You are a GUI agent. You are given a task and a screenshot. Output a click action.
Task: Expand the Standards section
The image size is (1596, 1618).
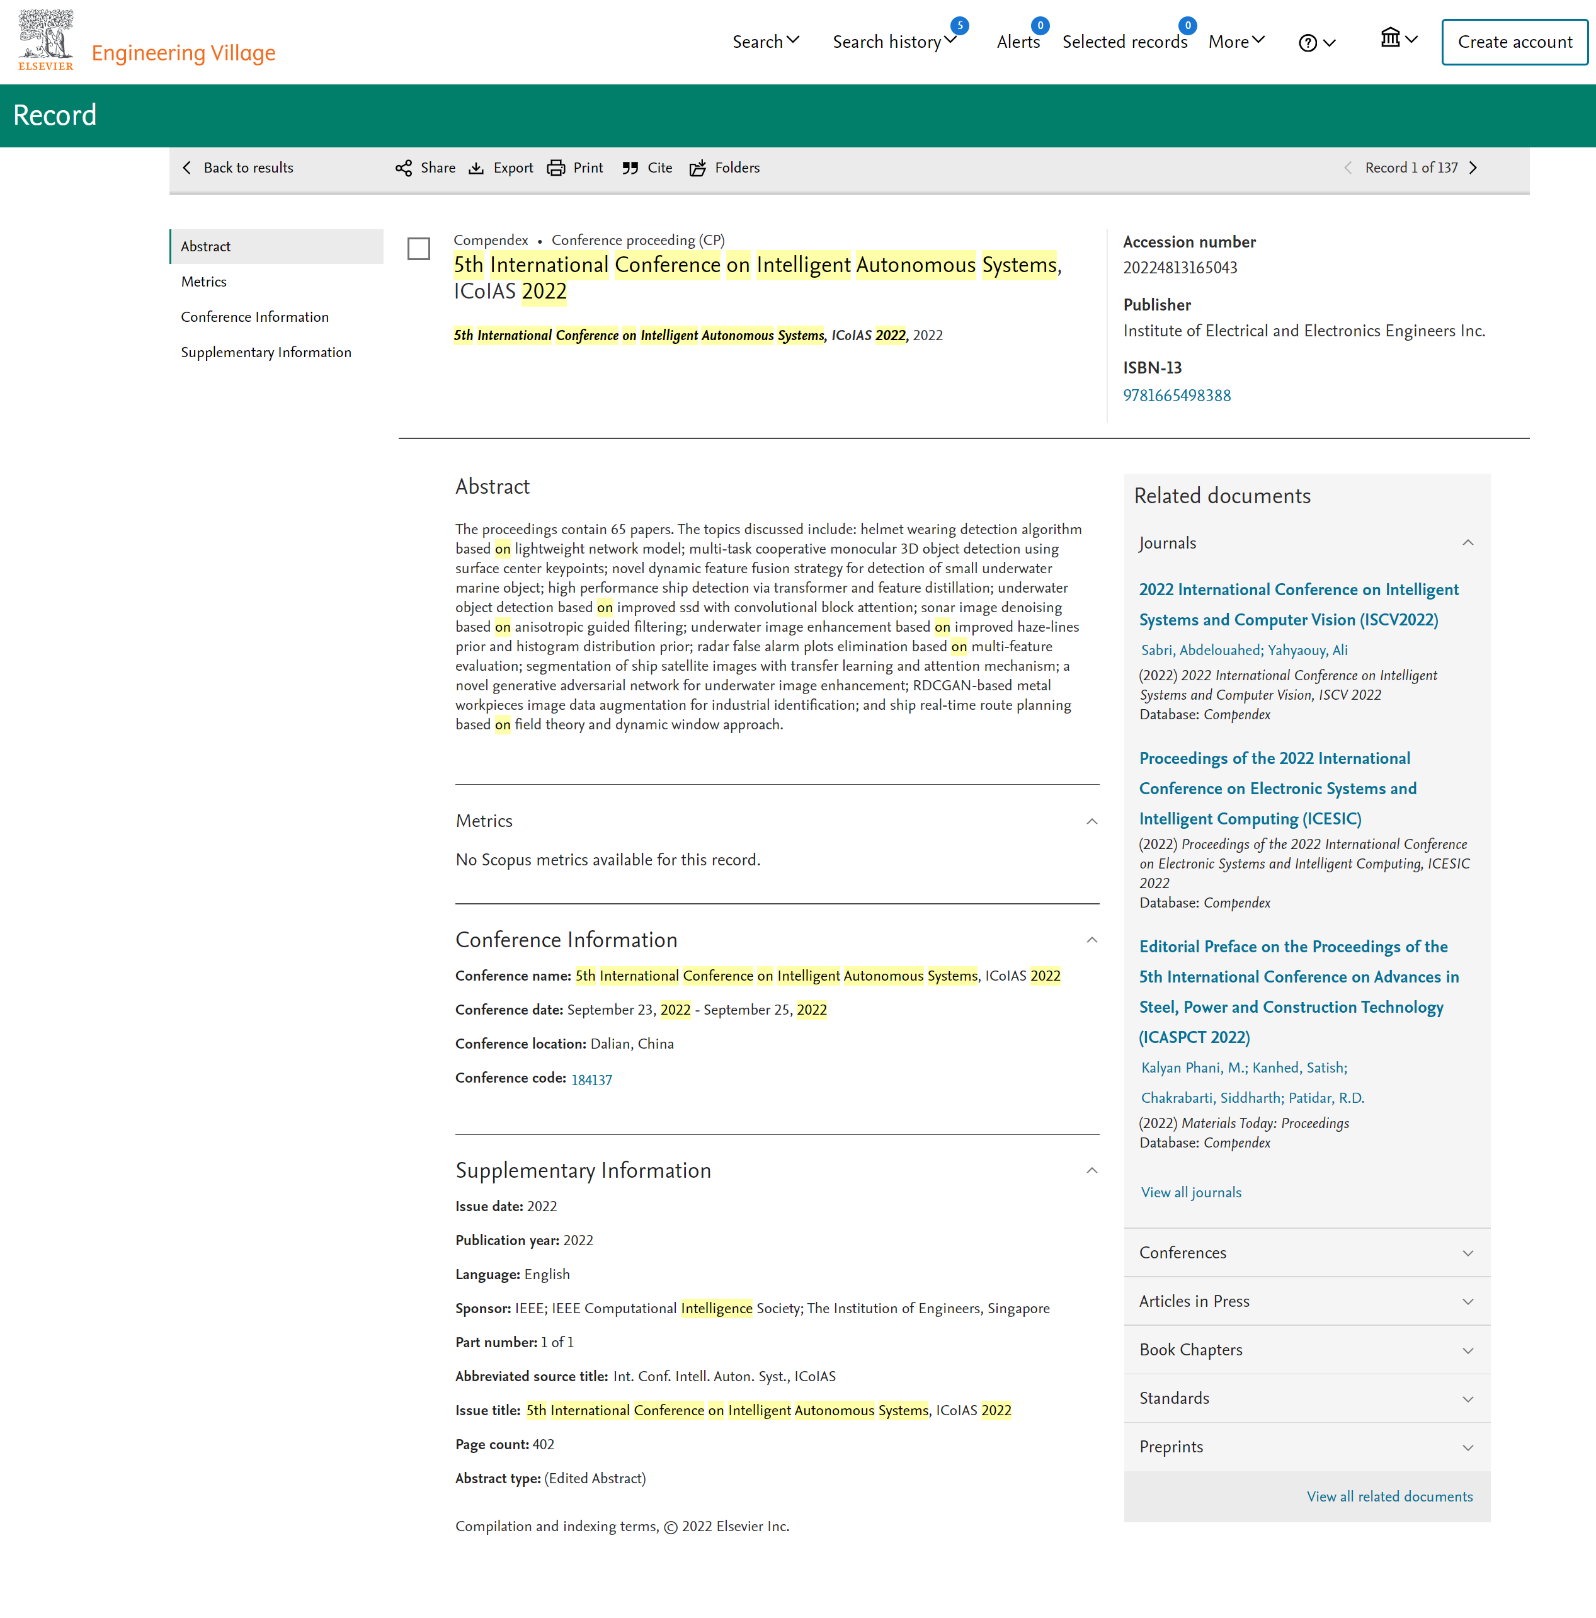click(x=1306, y=1399)
